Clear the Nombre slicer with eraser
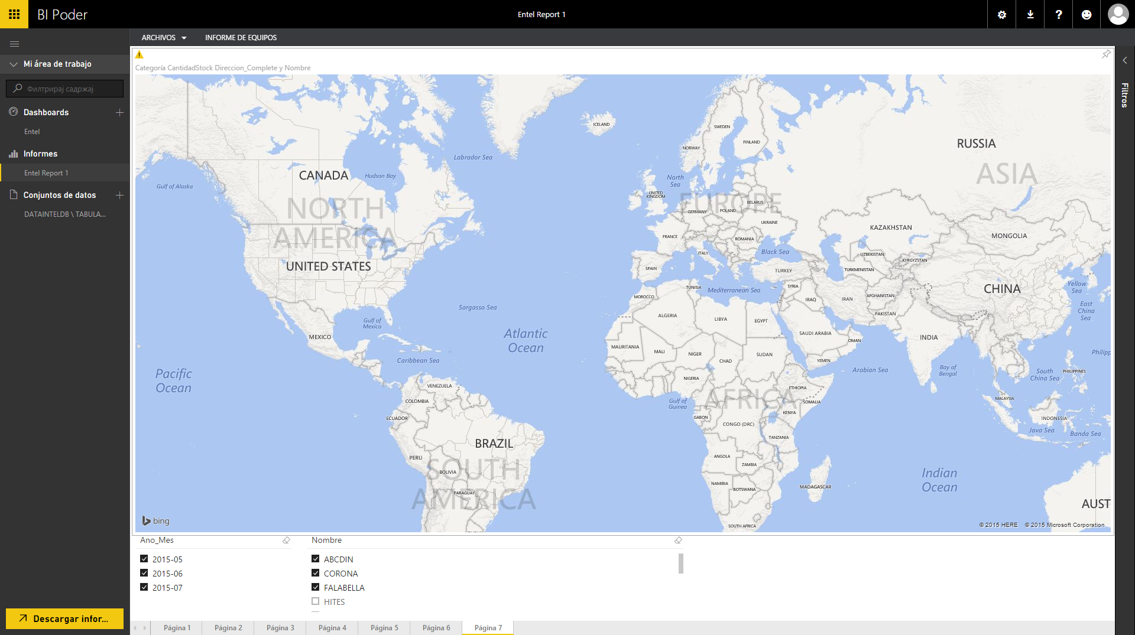Screen dimensions: 1135x635 (x=678, y=540)
